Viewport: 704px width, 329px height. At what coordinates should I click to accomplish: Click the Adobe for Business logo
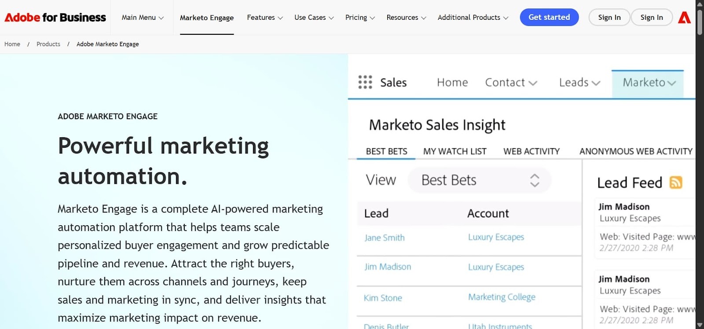tap(55, 18)
